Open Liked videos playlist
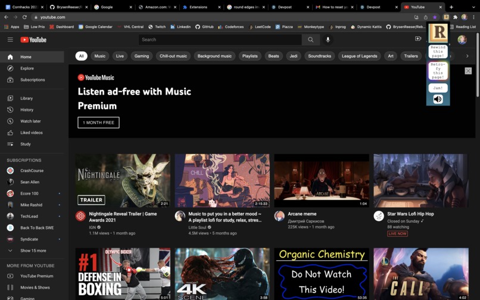This screenshot has height=300, width=480. pyautogui.click(x=32, y=133)
